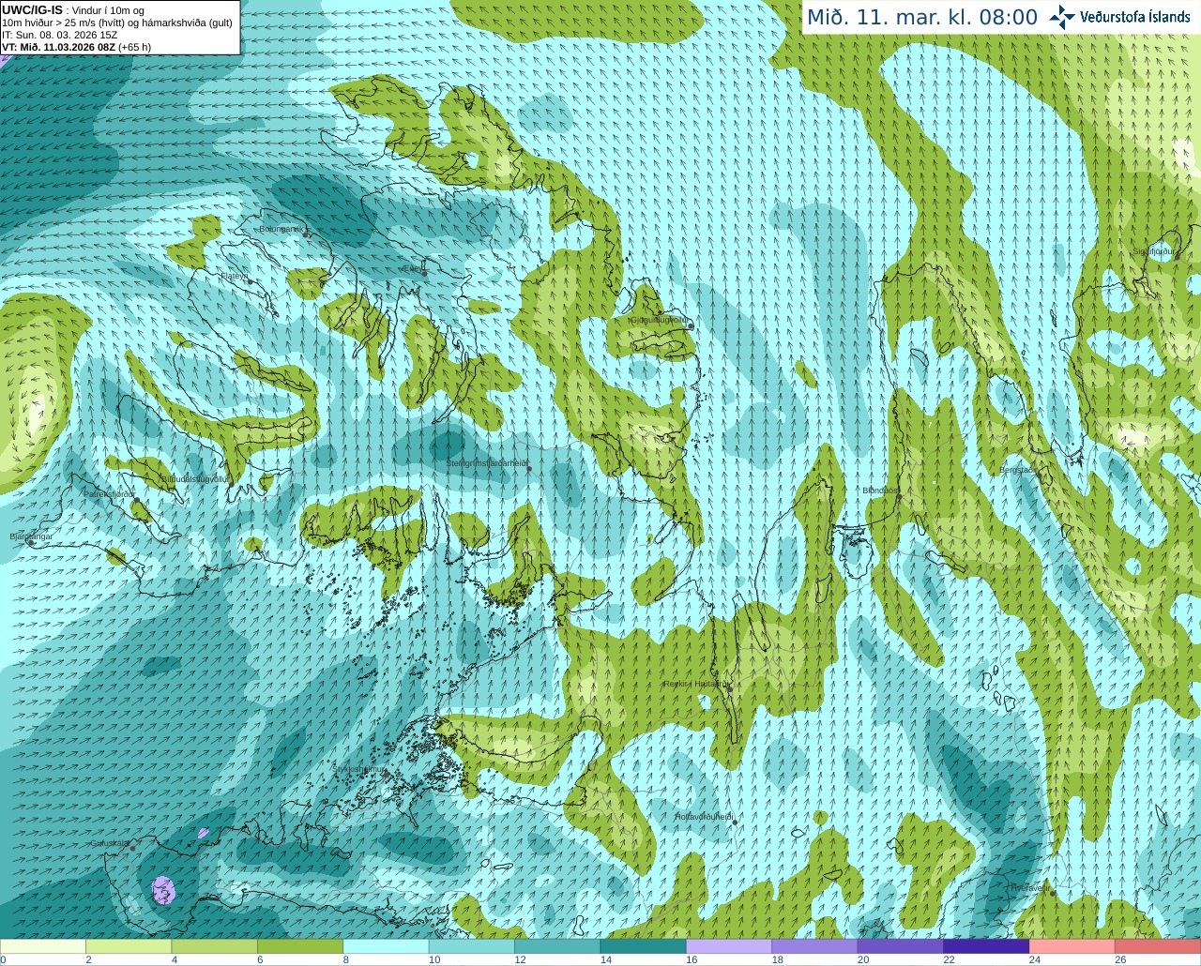Screen dimensions: 1201x966
Task: Click the 12–14 m/s teal legend swatch
Action: [557, 946]
